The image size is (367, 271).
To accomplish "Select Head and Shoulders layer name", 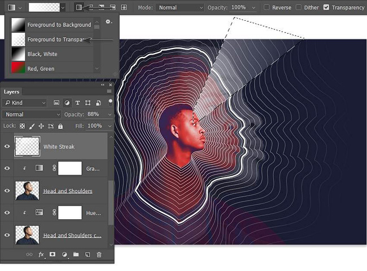I will [68, 191].
